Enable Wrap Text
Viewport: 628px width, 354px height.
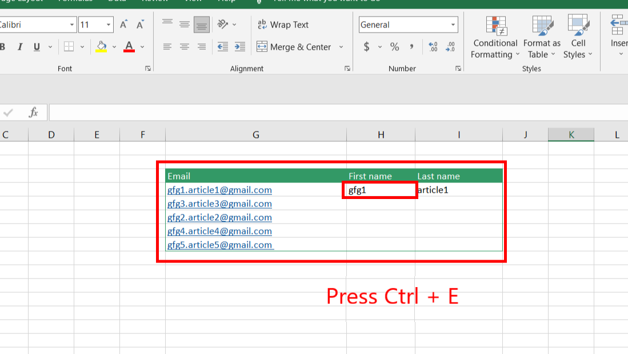pos(283,25)
